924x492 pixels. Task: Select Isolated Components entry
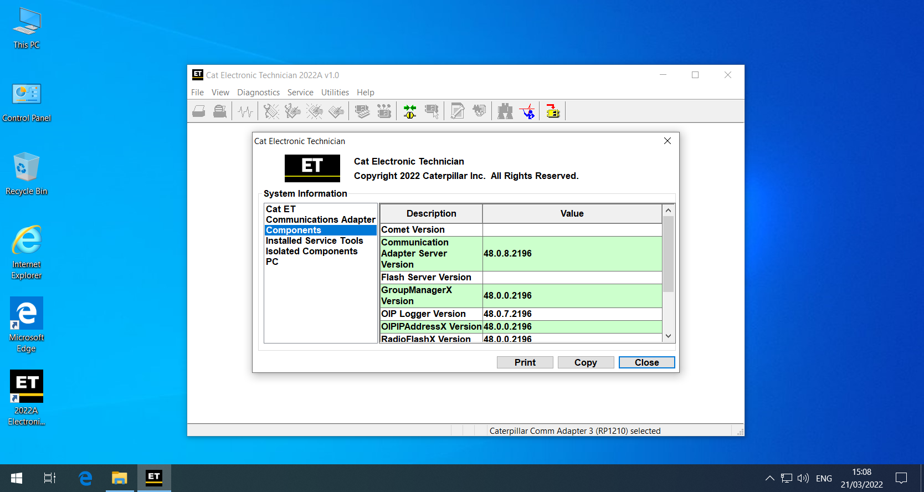pos(311,251)
